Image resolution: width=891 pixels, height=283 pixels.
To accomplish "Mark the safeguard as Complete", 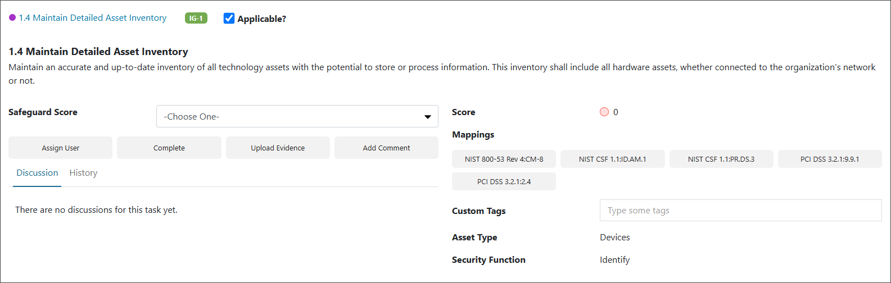I will click(169, 148).
